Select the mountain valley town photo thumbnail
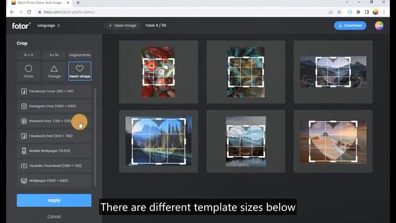Image resolution: width=396 pixels, height=223 pixels. 333,72
